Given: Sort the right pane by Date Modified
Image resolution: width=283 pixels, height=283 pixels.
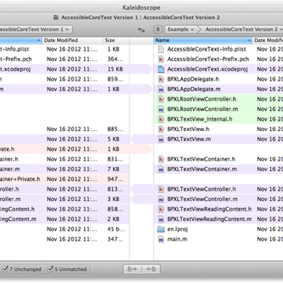Looking at the screenshot, I should point(267,40).
